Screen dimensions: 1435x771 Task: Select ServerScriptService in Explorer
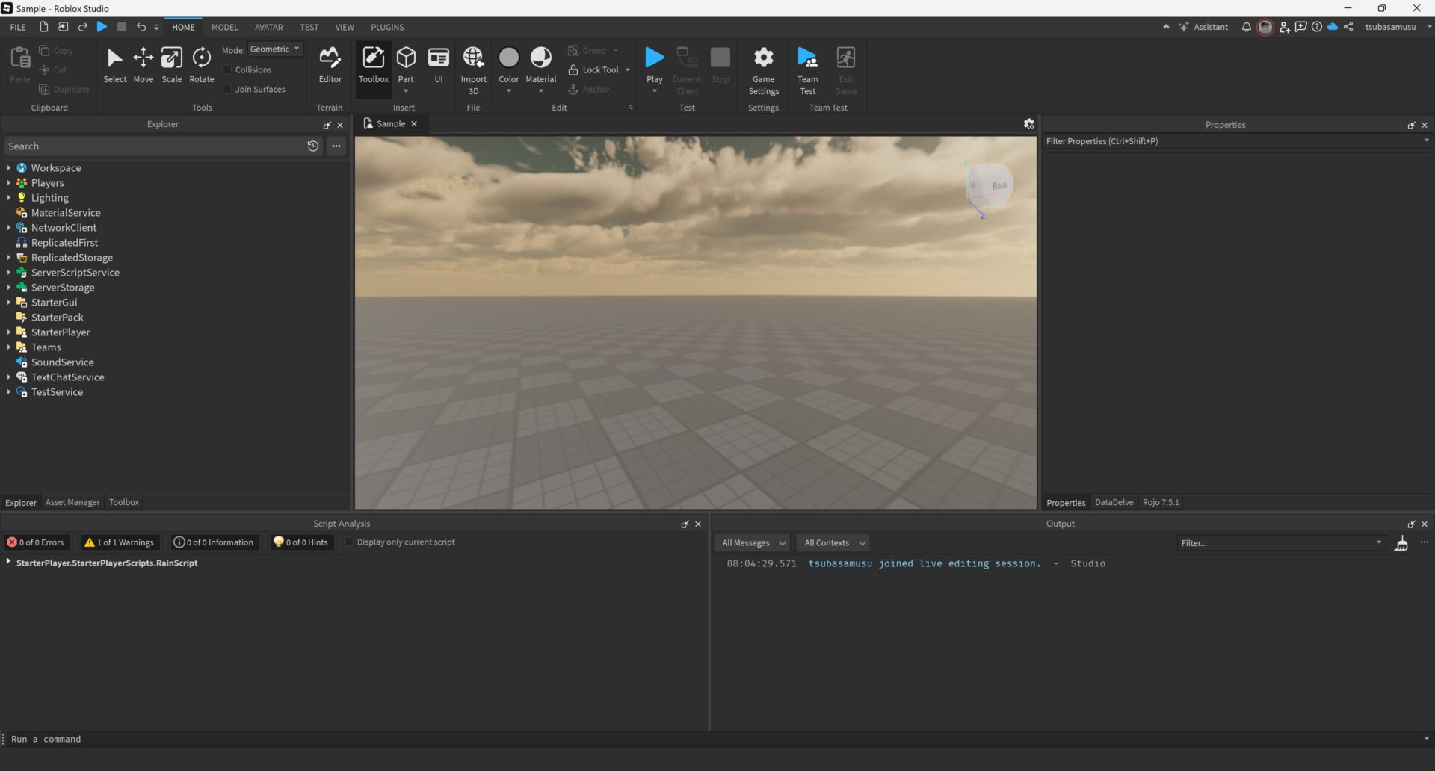click(x=75, y=273)
